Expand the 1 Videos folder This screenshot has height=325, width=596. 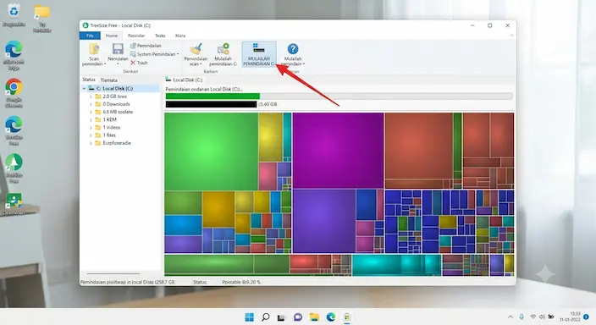91,128
